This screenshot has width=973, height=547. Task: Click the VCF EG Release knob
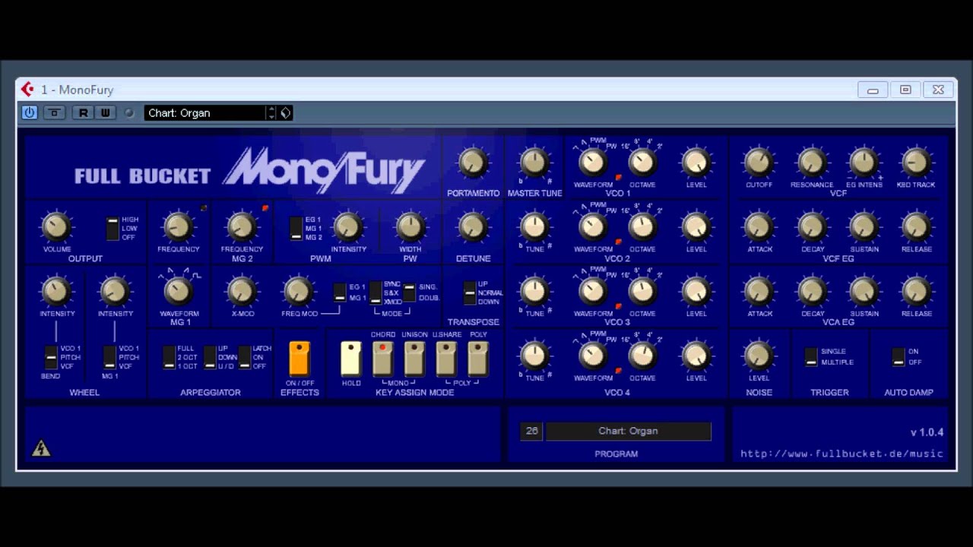click(916, 226)
